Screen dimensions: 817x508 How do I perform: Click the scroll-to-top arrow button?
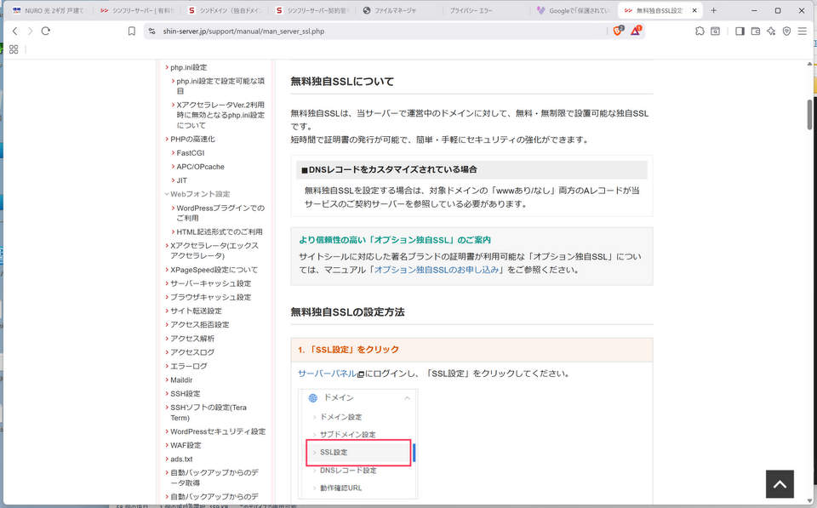pyautogui.click(x=780, y=483)
